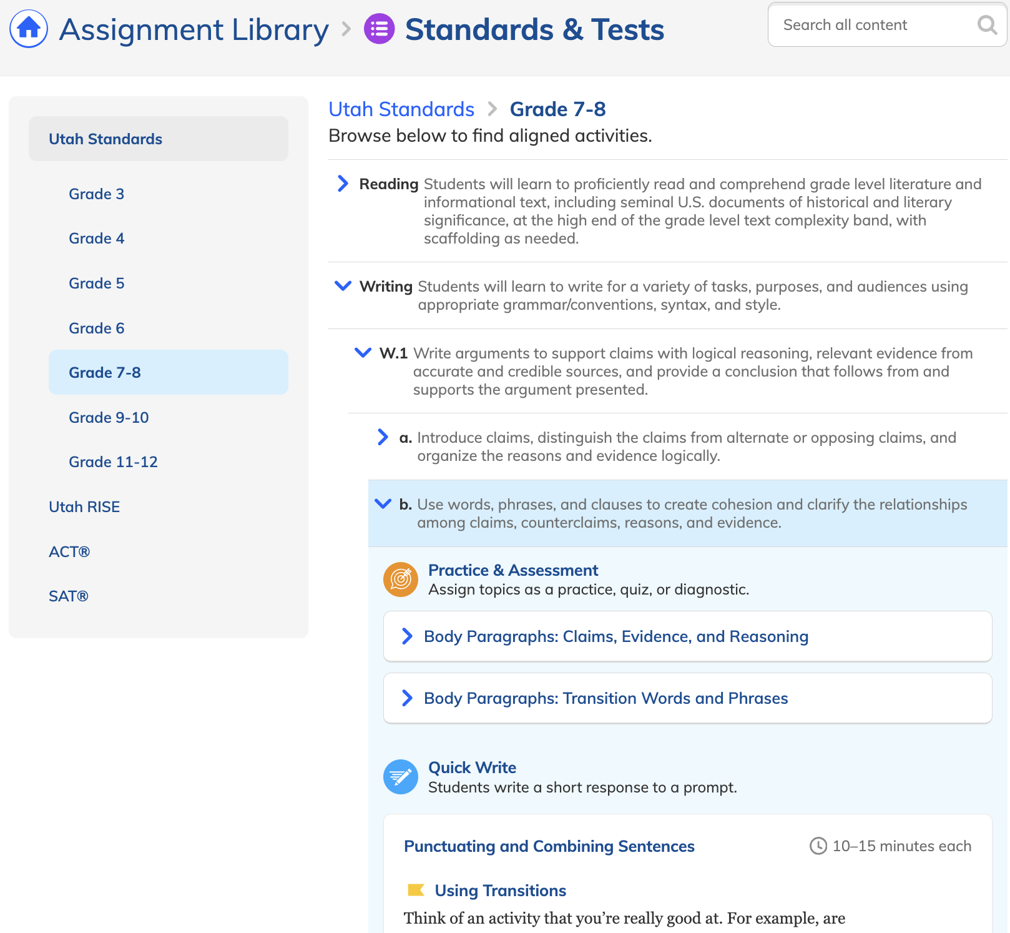Screen dimensions: 1010x933
Task: Go to Assignment Library breadcrumb
Action: pyautogui.click(x=194, y=29)
